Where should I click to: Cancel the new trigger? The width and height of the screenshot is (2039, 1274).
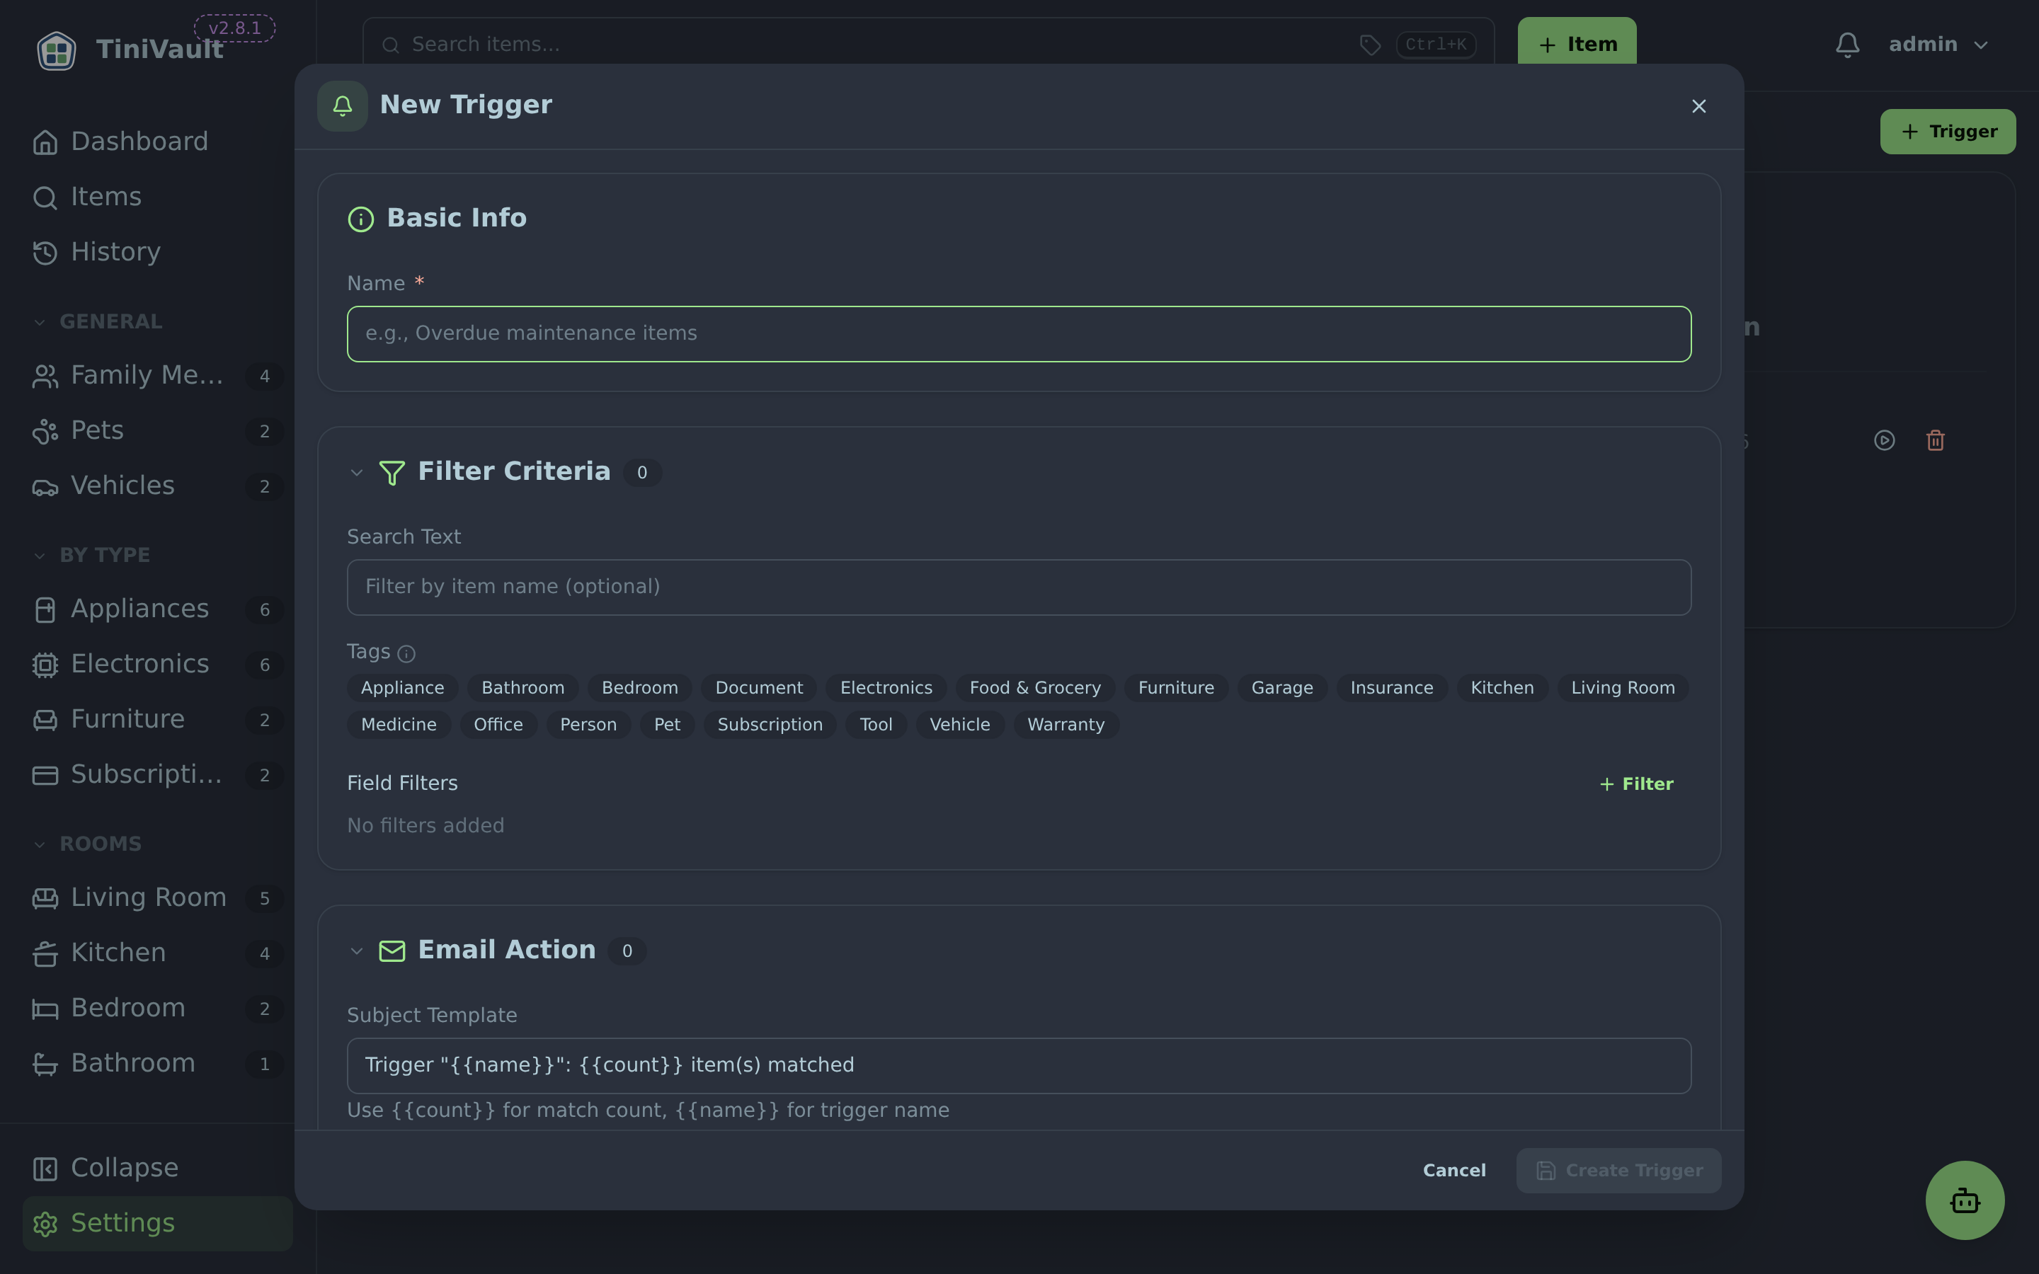tap(1454, 1171)
